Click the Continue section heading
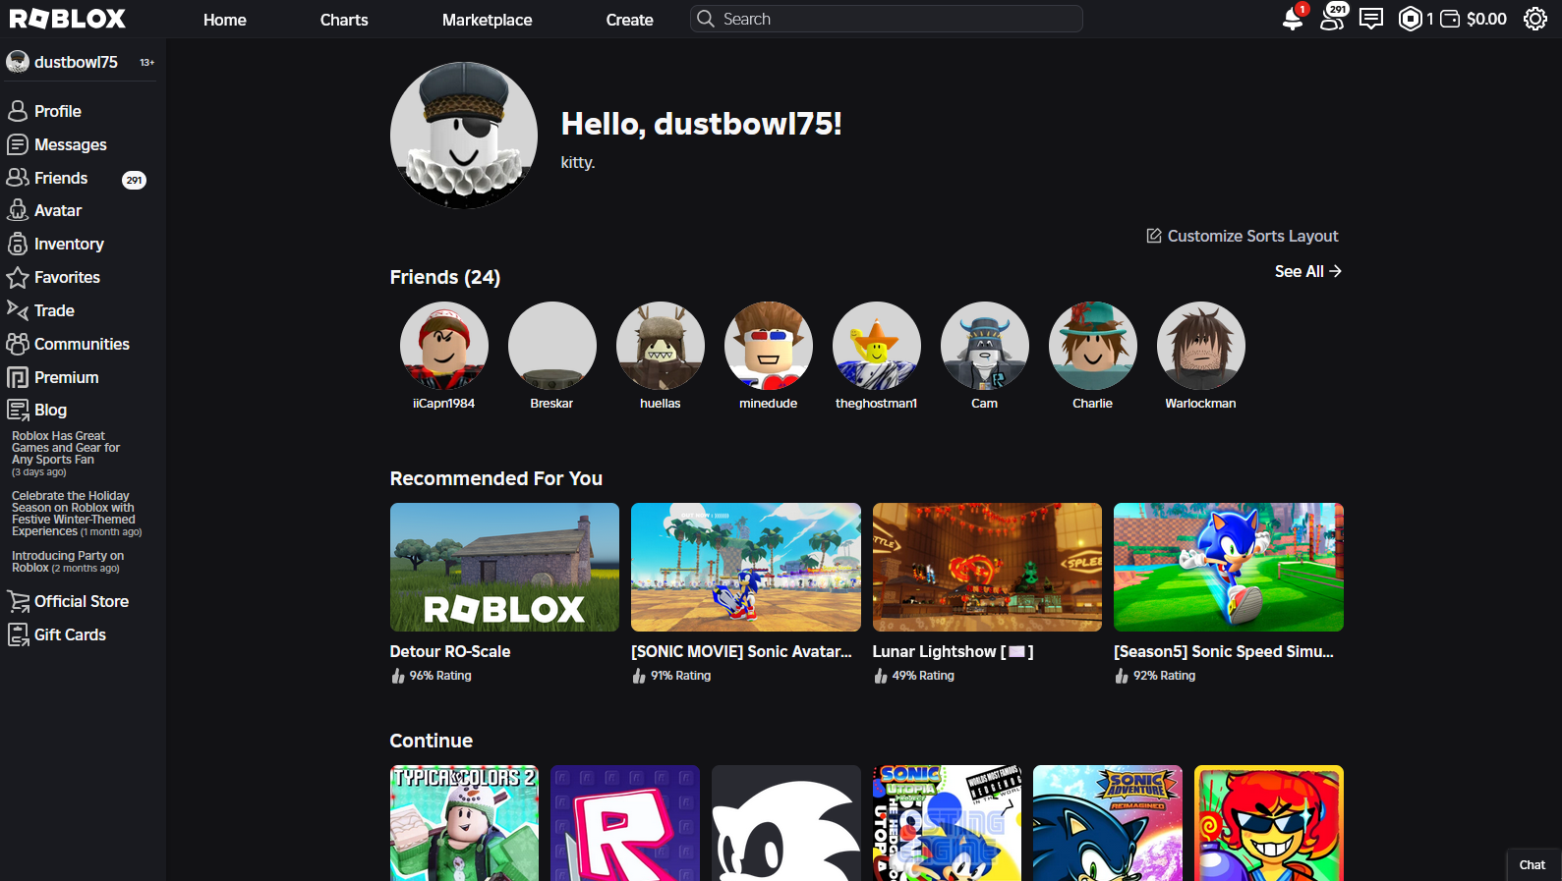The image size is (1562, 881). tap(432, 741)
